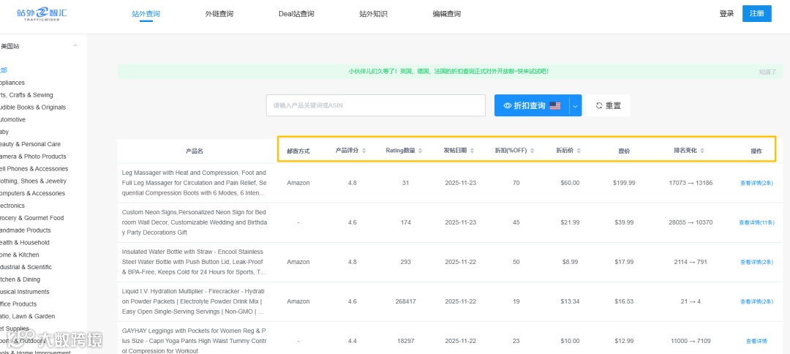Select Home & Kitchen category
The image size is (790, 354).
[20, 255]
